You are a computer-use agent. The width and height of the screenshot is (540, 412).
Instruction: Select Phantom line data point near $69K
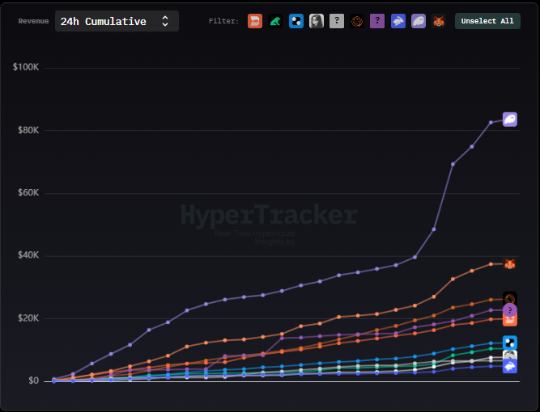[x=453, y=164]
